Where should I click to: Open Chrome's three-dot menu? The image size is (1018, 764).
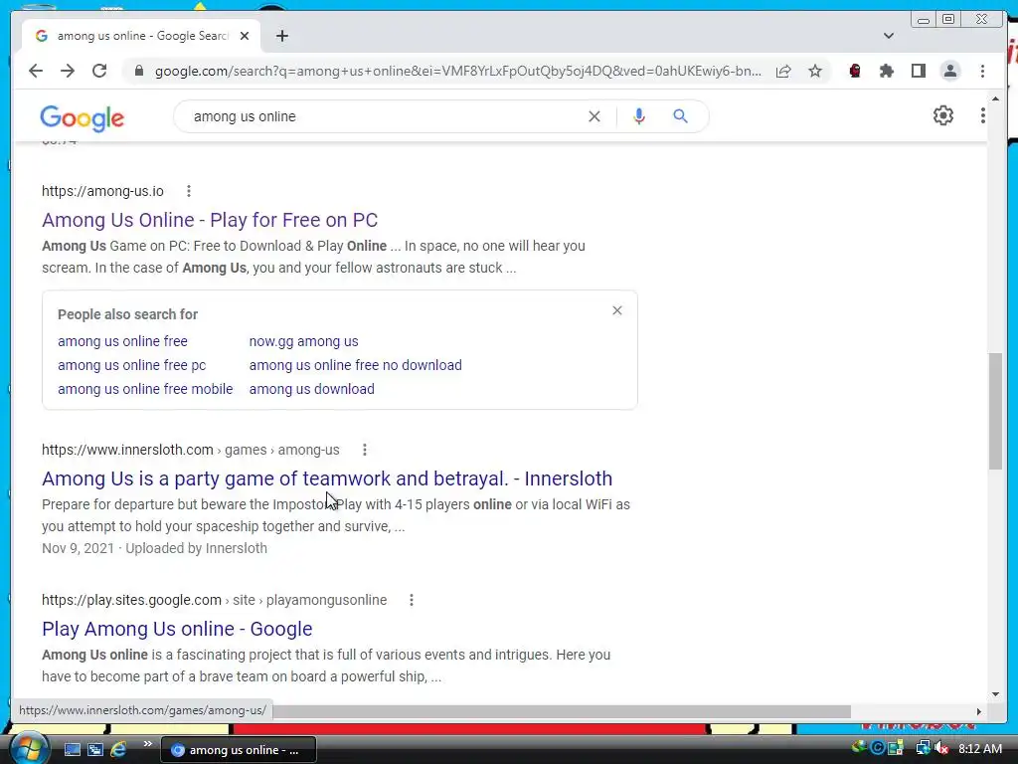[982, 71]
